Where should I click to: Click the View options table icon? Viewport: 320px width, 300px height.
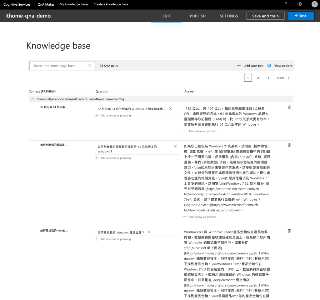tap(269, 66)
